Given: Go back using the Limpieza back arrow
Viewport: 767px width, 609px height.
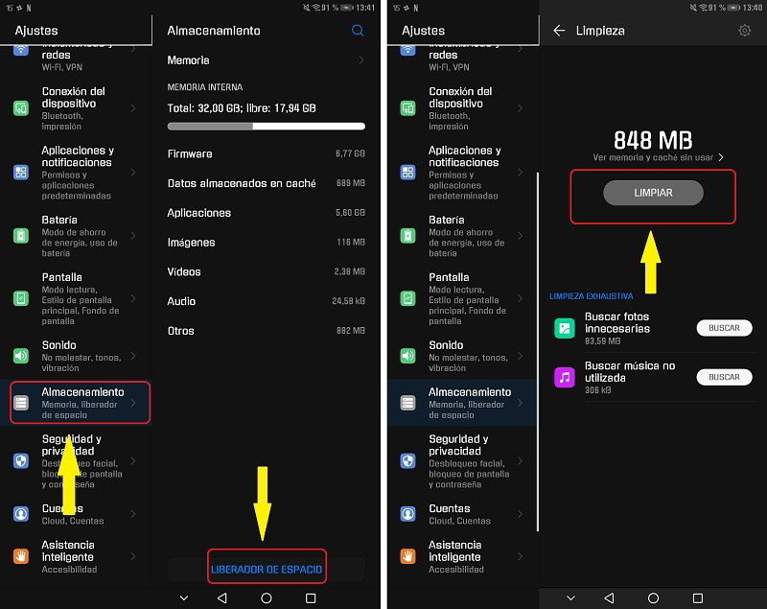Looking at the screenshot, I should pos(559,31).
